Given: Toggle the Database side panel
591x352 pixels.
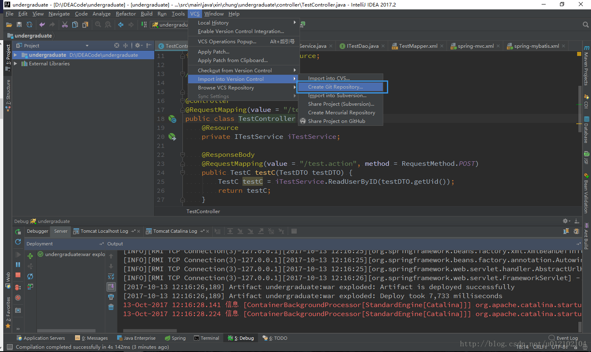Looking at the screenshot, I should (x=587, y=130).
